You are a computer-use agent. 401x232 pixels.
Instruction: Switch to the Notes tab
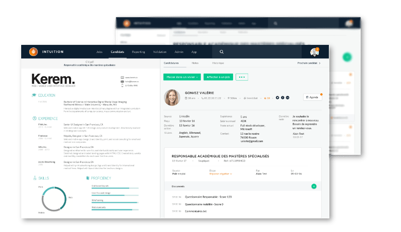coord(195,63)
